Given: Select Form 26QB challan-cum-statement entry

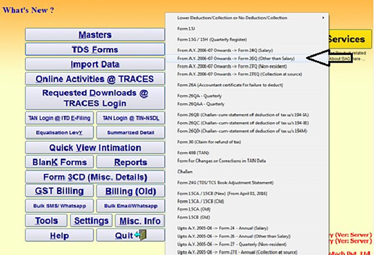Looking at the screenshot, I should pyautogui.click(x=243, y=115).
